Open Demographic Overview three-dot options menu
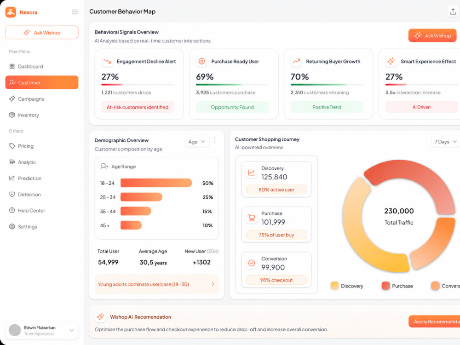 [x=215, y=140]
